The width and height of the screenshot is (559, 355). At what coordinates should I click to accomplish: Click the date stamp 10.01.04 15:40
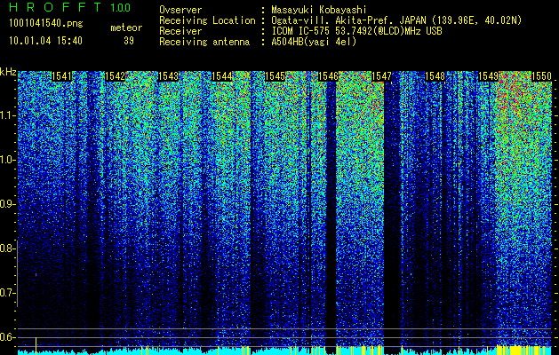tap(45, 41)
